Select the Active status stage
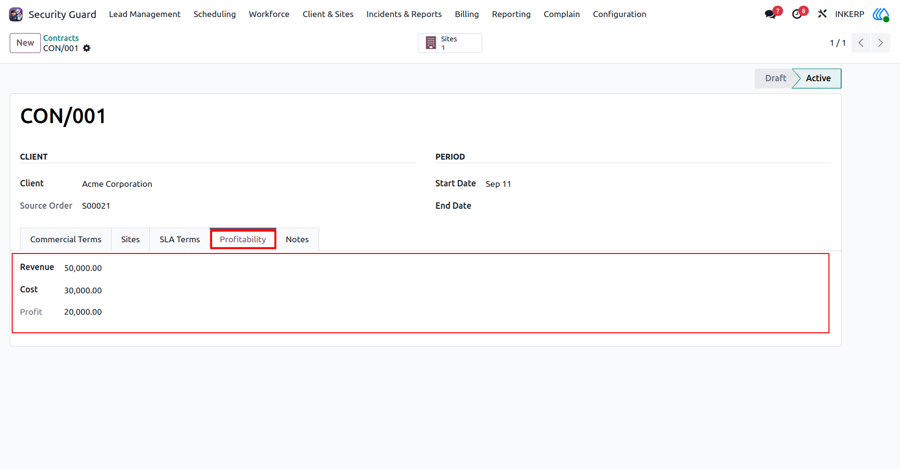 (818, 78)
